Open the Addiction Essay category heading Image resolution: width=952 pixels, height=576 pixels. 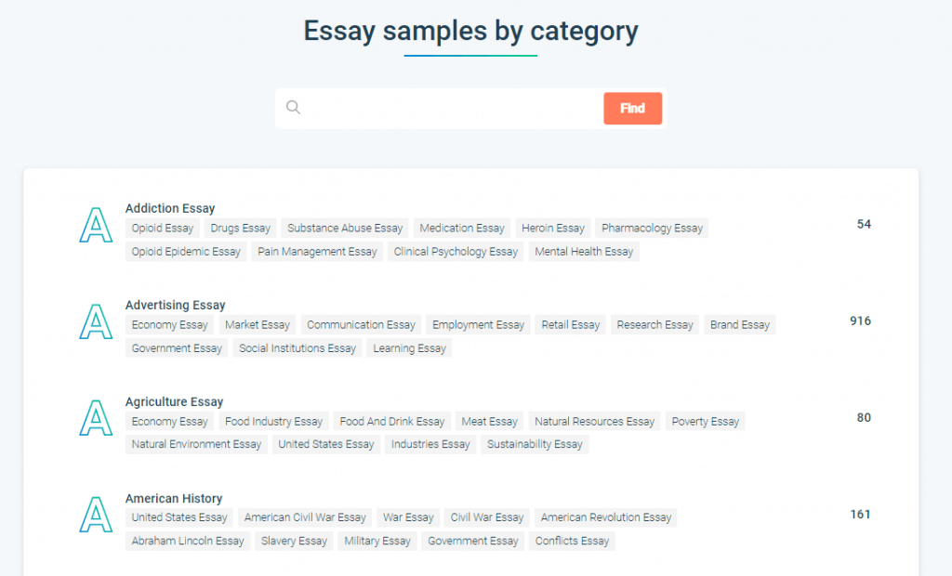(x=169, y=208)
